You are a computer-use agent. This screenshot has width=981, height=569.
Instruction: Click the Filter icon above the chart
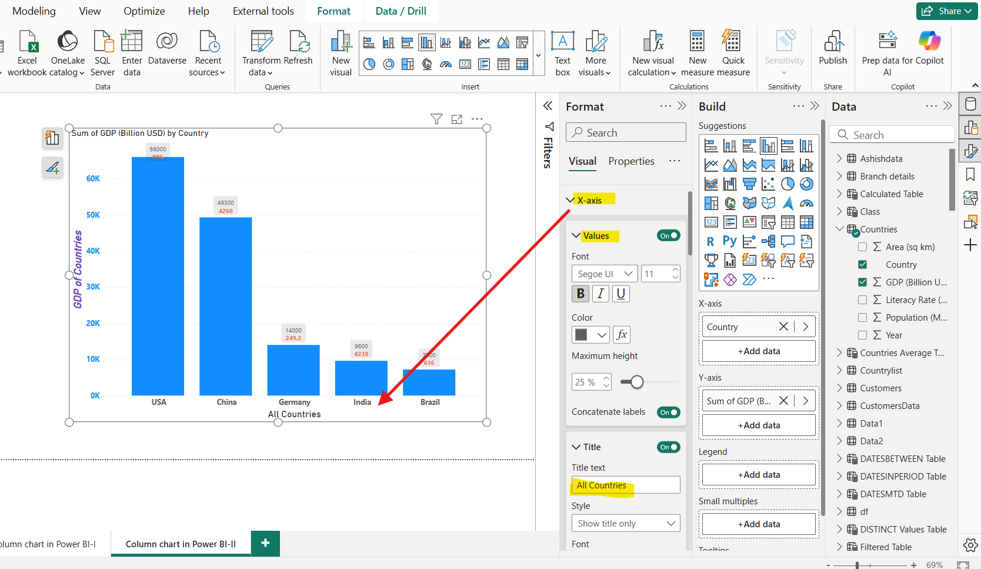436,119
